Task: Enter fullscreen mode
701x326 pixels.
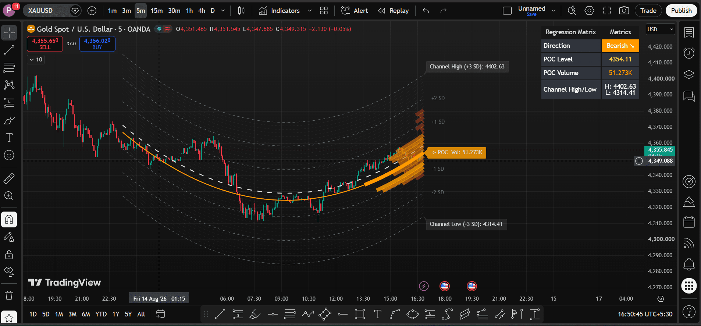Action: click(x=607, y=11)
